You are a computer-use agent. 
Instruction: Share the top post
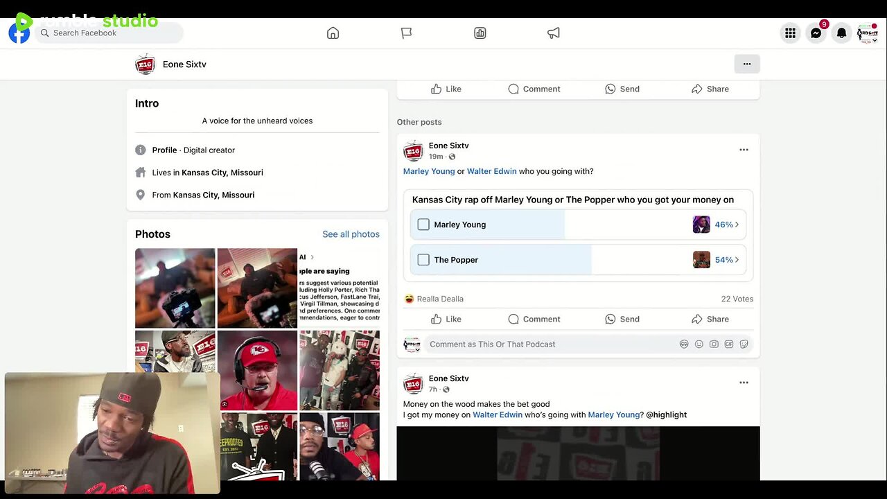pyautogui.click(x=710, y=89)
